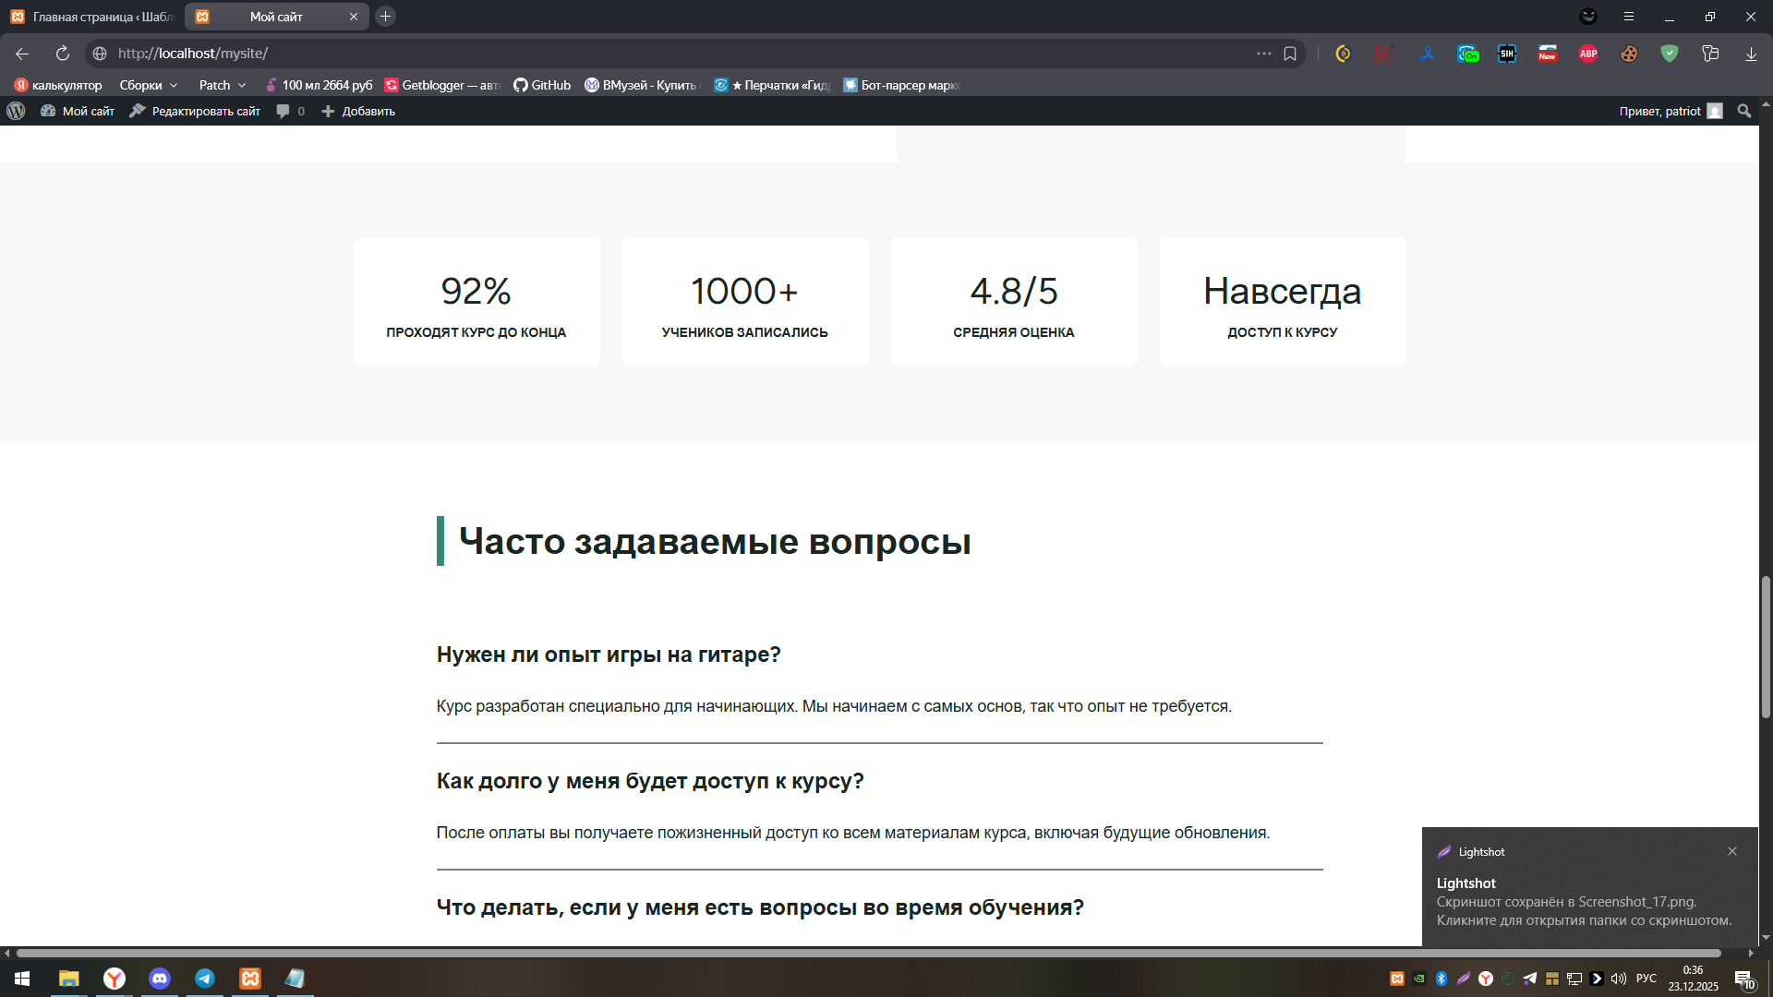The width and height of the screenshot is (1773, 997).
Task: Open the downloads arrow icon
Action: pos(1751,54)
